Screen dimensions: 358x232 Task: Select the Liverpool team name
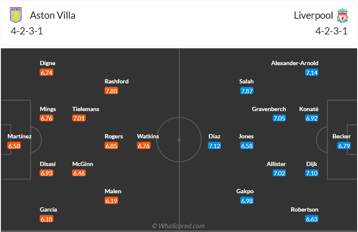[313, 16]
